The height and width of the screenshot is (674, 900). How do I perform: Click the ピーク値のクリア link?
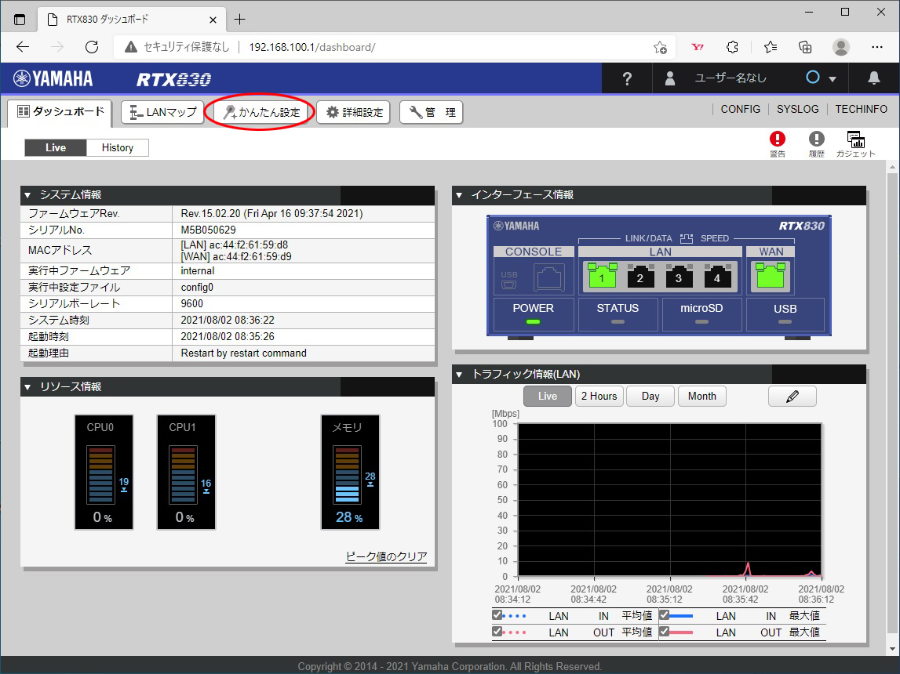pyautogui.click(x=386, y=556)
